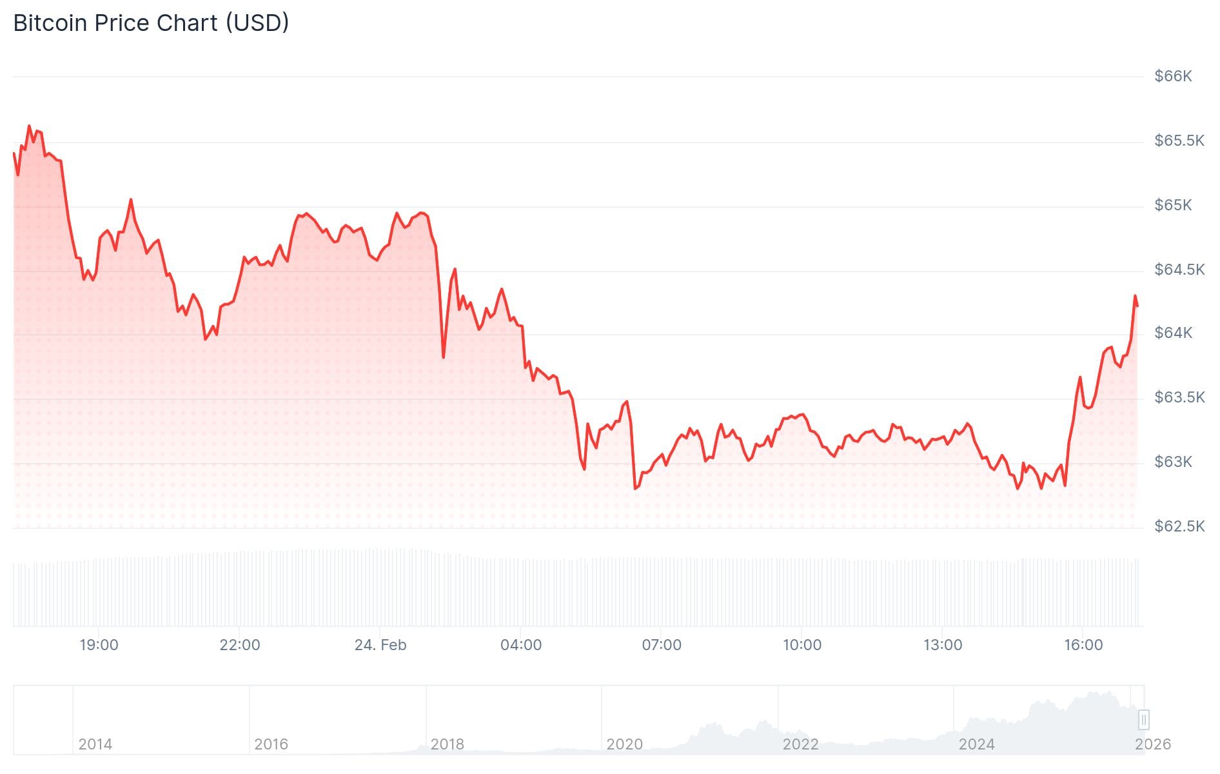Image resolution: width=1220 pixels, height=774 pixels.
Task: Click the $66K price axis label
Action: (1173, 76)
